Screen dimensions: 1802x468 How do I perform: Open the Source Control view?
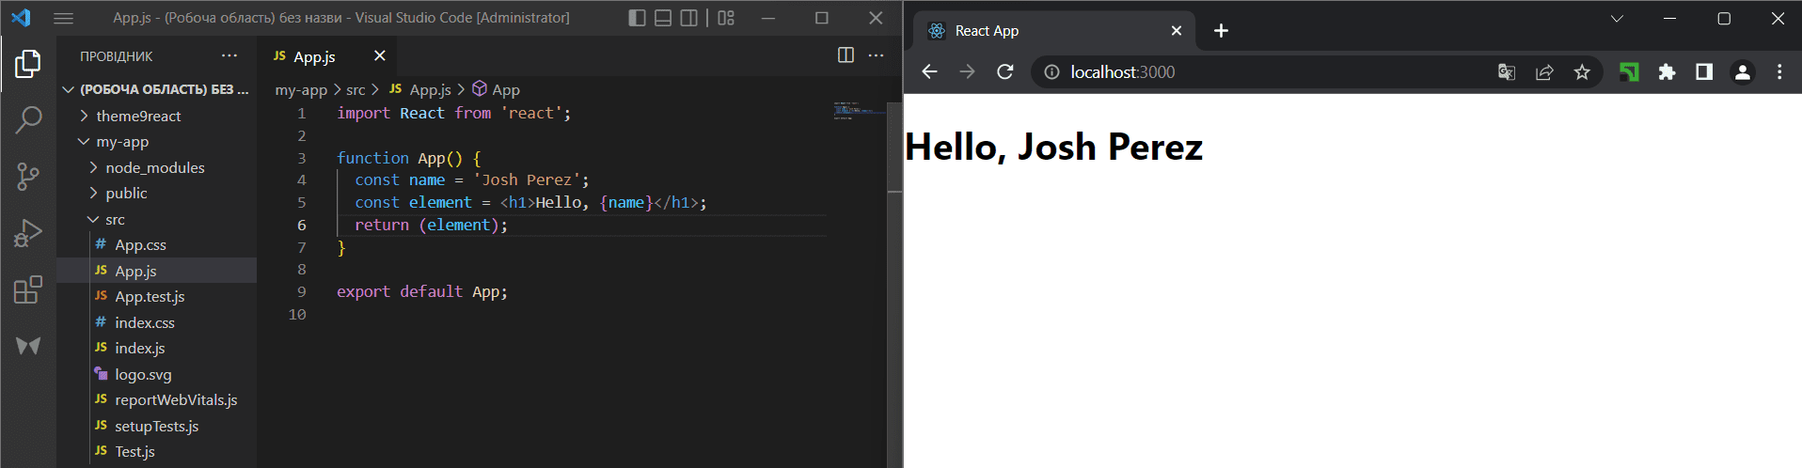(x=28, y=176)
